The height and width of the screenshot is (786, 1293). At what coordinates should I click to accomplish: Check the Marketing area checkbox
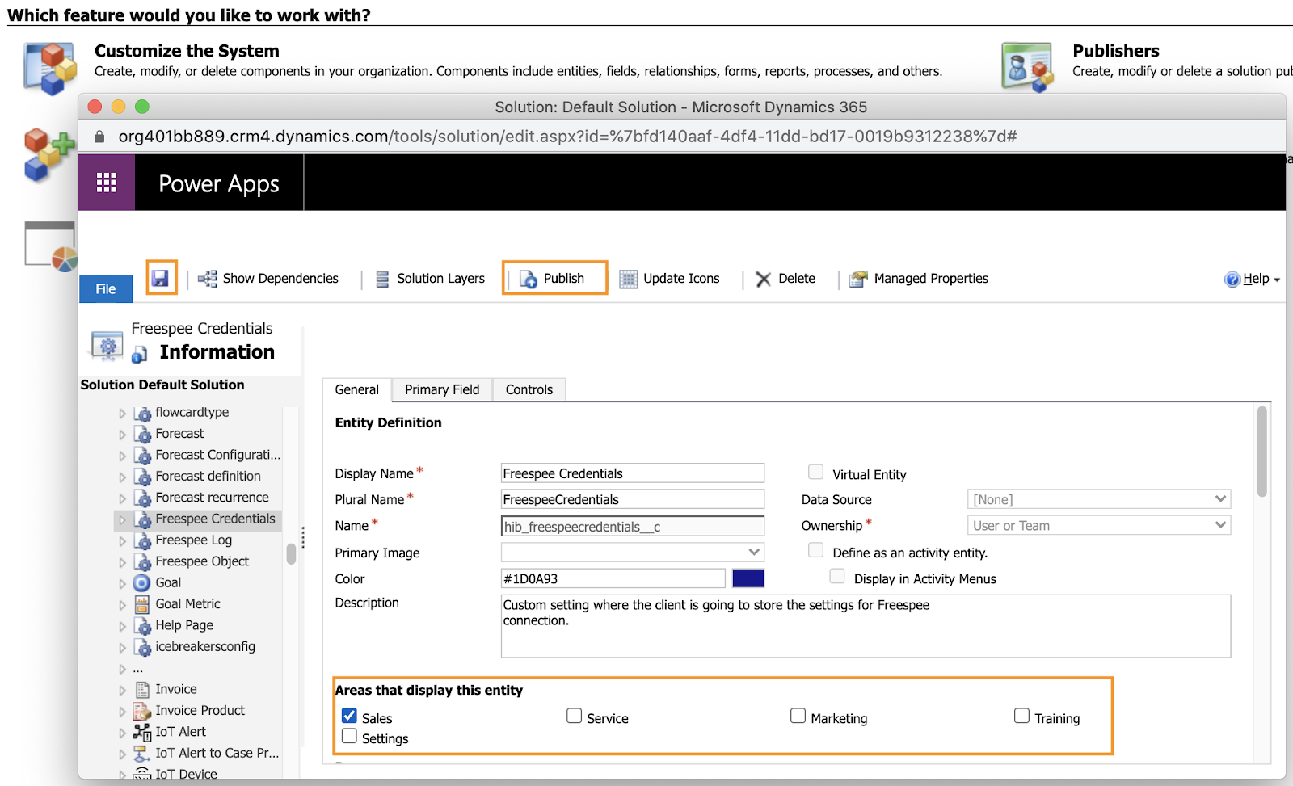coord(798,716)
